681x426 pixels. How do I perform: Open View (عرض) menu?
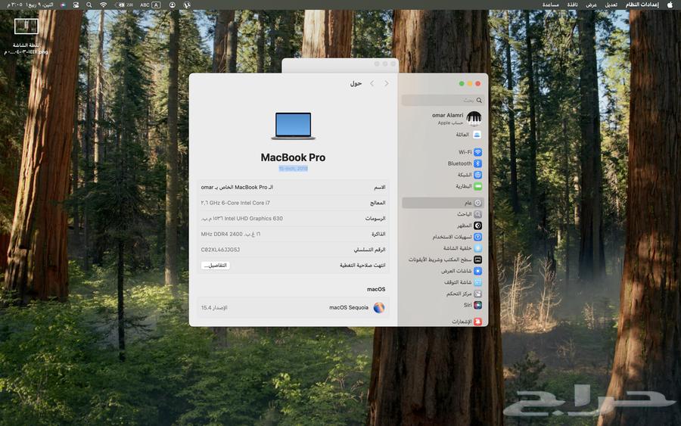[x=591, y=5]
